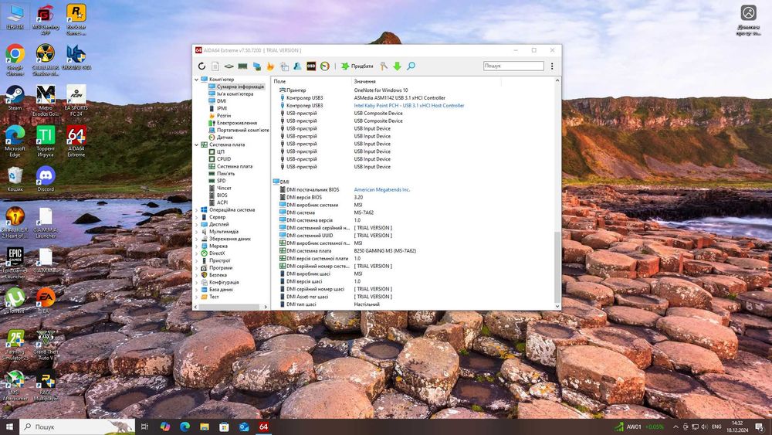The image size is (772, 435).
Task: Click the report page icon in toolbar
Action: tap(215, 66)
